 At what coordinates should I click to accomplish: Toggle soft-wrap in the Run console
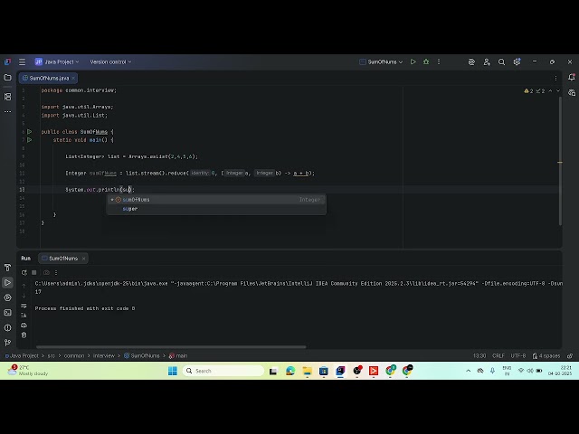point(24,306)
